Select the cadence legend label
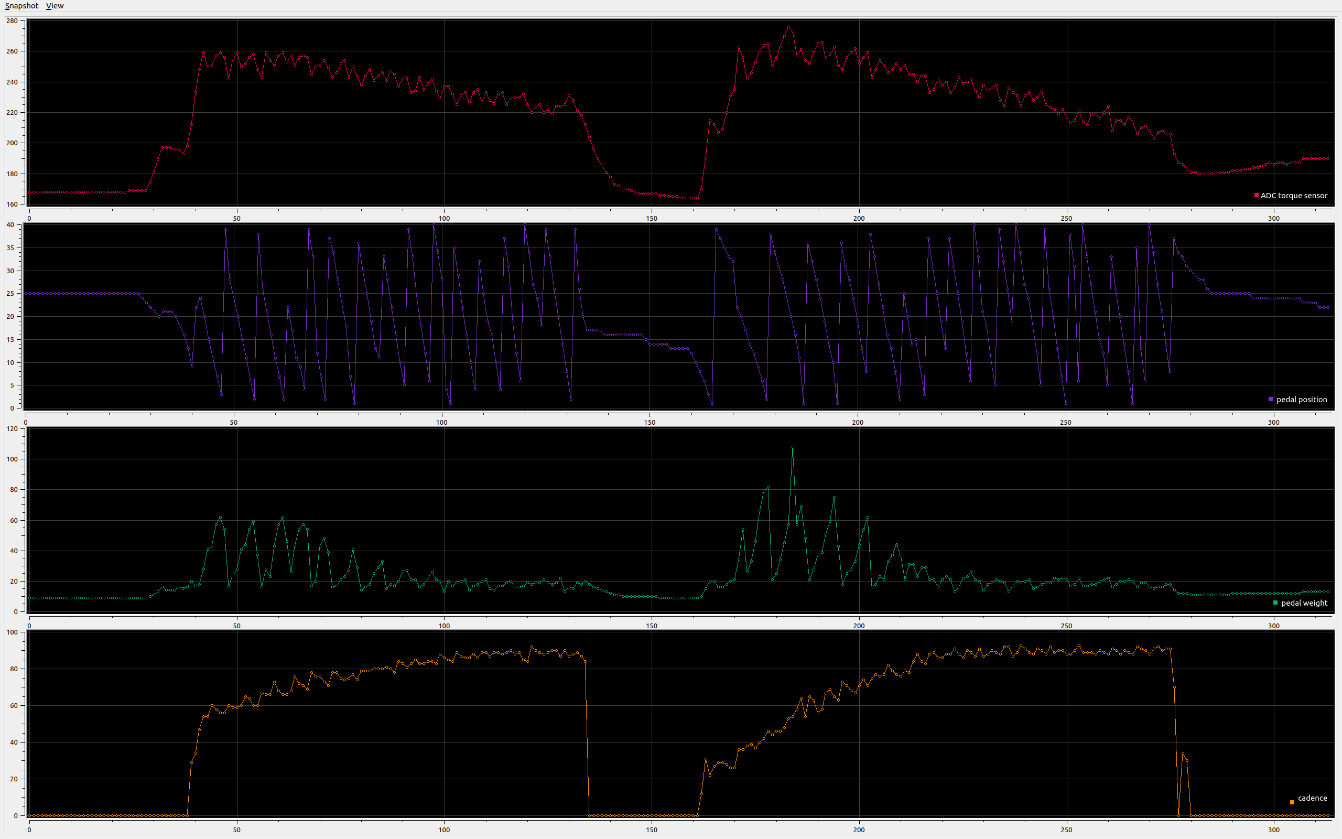 point(1313,798)
